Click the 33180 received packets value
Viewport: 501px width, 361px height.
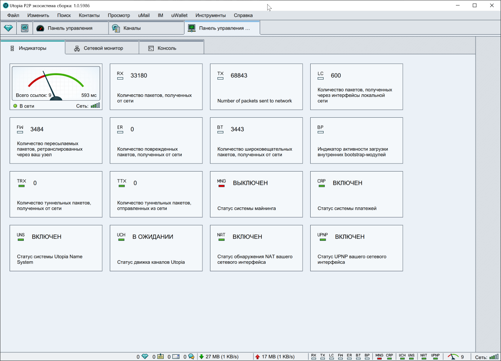coord(139,76)
